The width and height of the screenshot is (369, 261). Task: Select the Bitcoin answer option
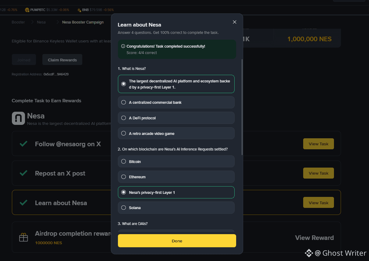(176, 161)
